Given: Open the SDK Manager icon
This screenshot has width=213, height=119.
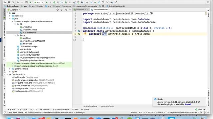Looking at the screenshot, I should (x=82, y=2).
